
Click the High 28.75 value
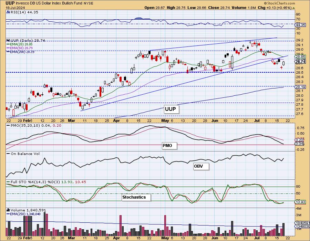coord(176,8)
